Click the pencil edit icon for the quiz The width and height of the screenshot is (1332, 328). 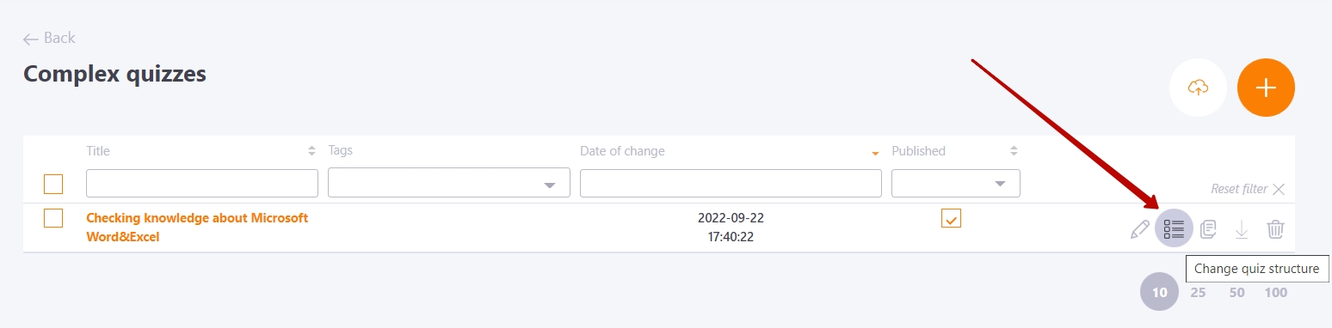pos(1140,229)
